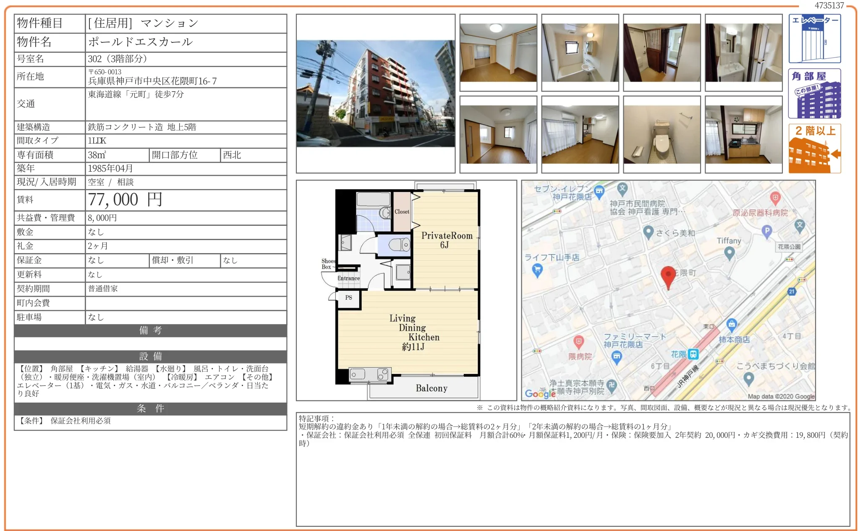
Task: Open the bathroom with sink photo
Action: click(580, 52)
